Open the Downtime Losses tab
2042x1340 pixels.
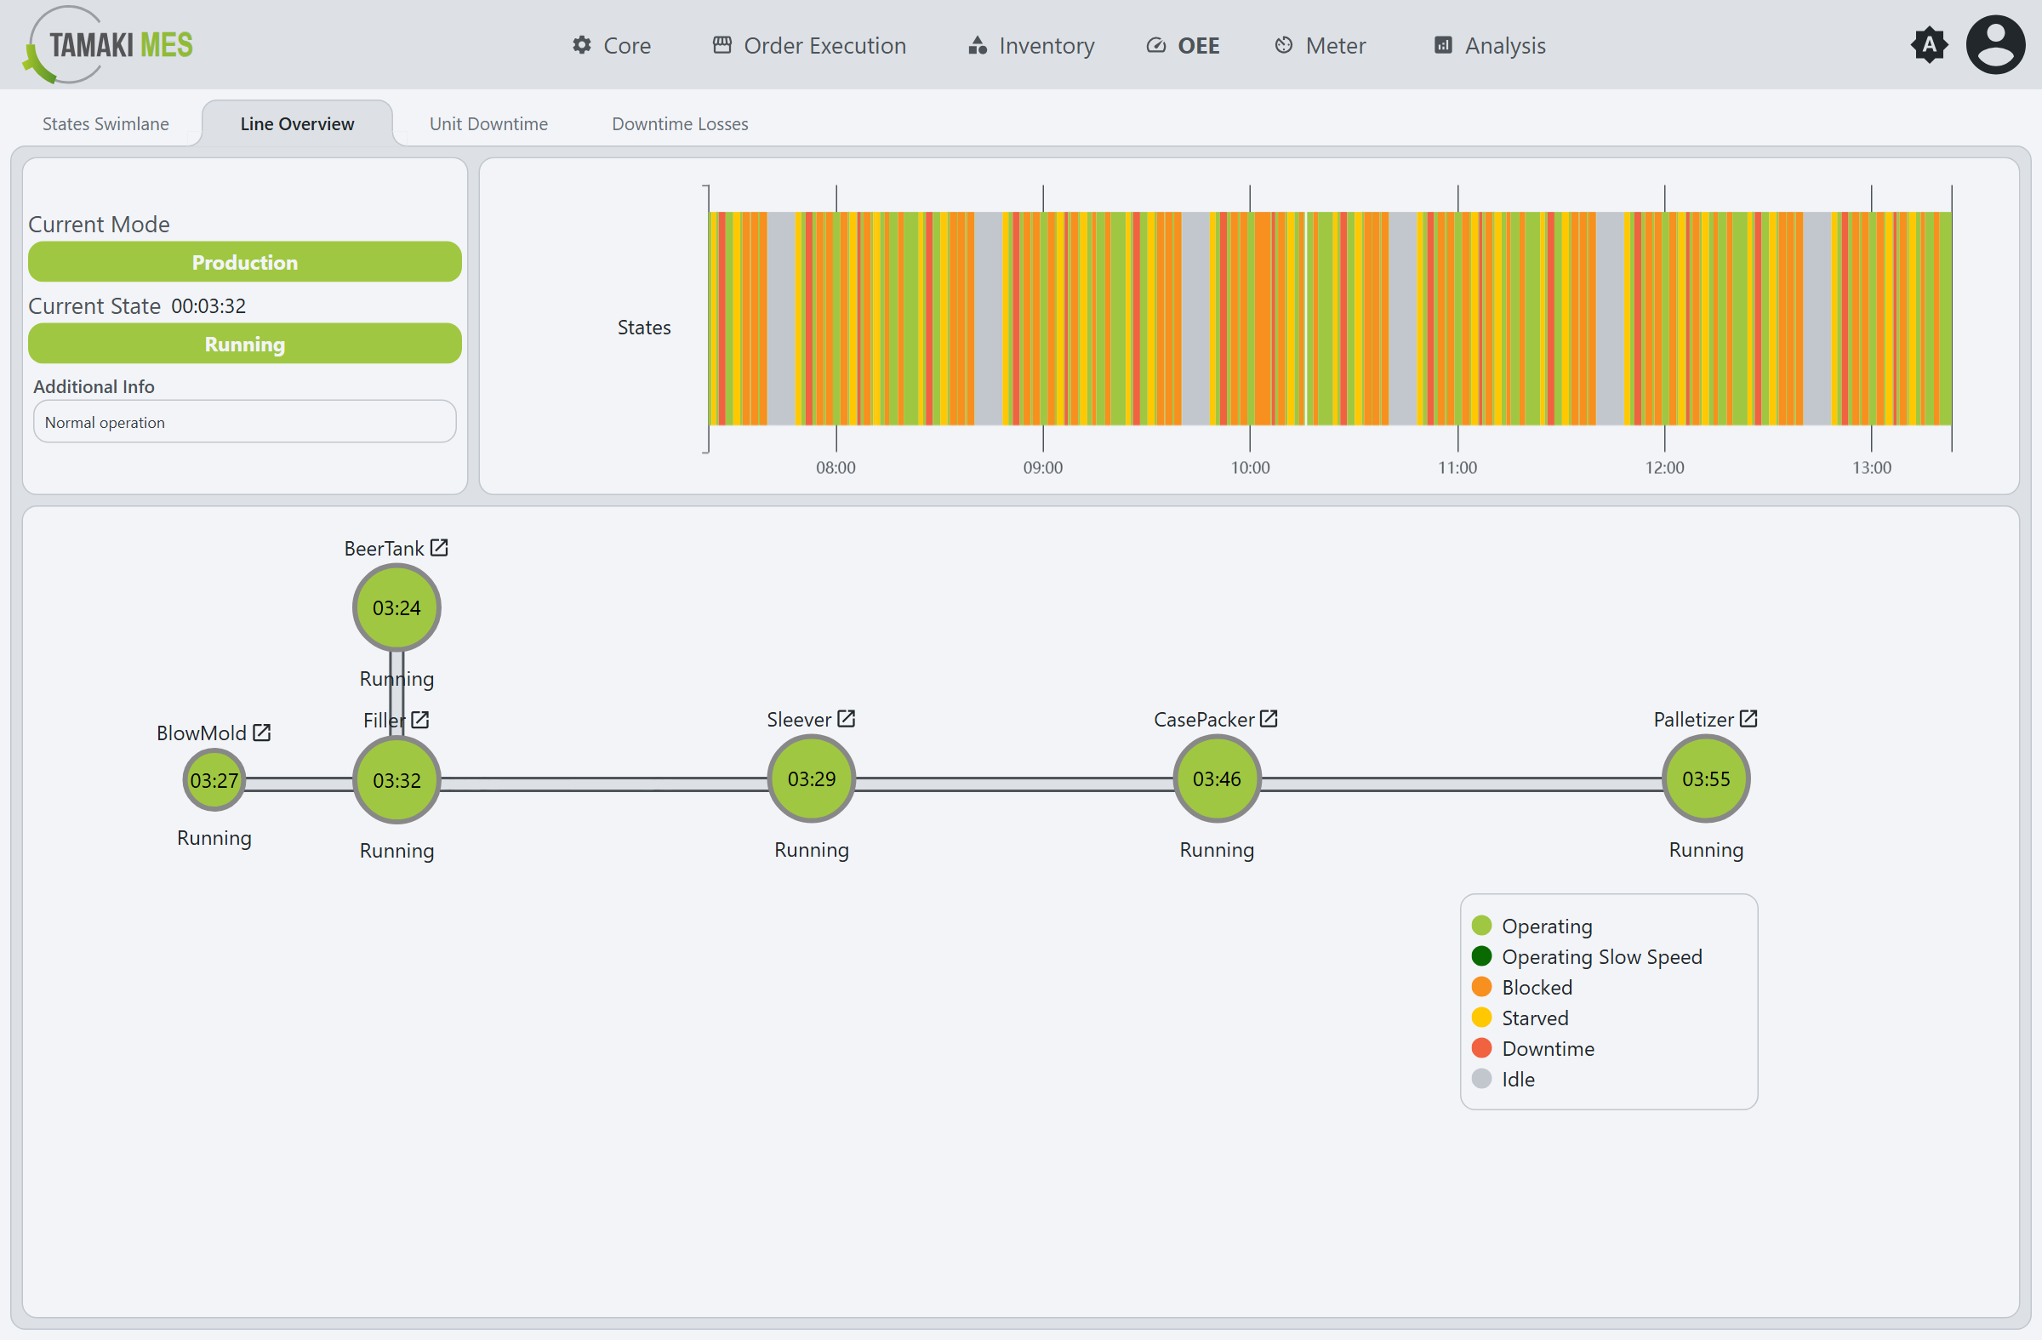tap(680, 123)
